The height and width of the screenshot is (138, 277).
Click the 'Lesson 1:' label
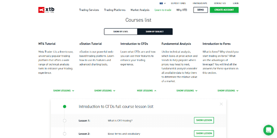click(84, 121)
